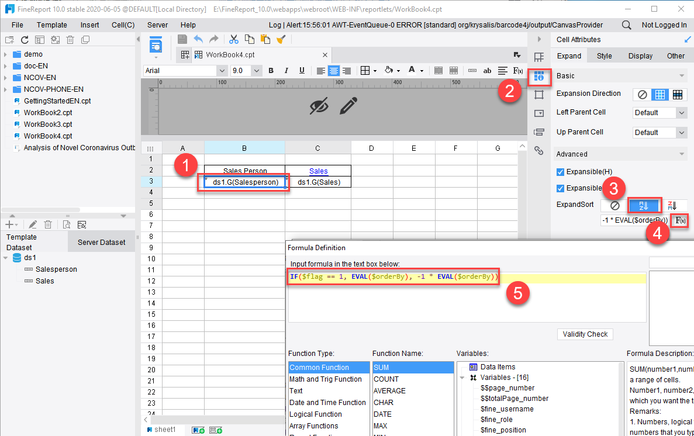Open the hyperlink attribute pane icon
The image size is (694, 436).
coord(539,151)
